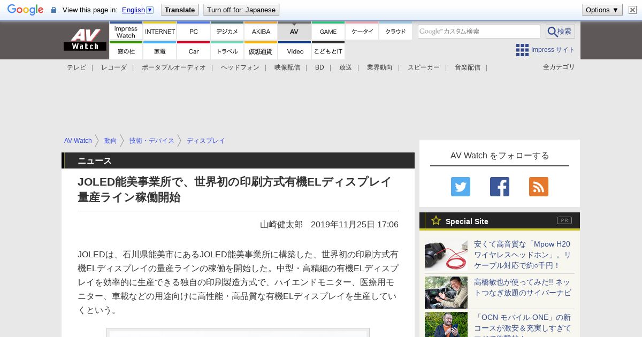
Task: Open こどもとIT tab
Action: (328, 51)
